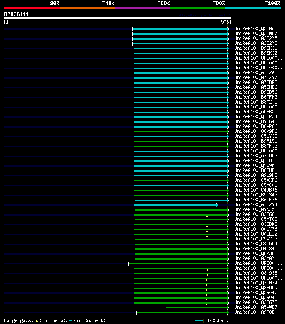Viewport: 285px width, 324px height.
Task: Select UniRef100_C5YC01 label
Action: click(256, 185)
